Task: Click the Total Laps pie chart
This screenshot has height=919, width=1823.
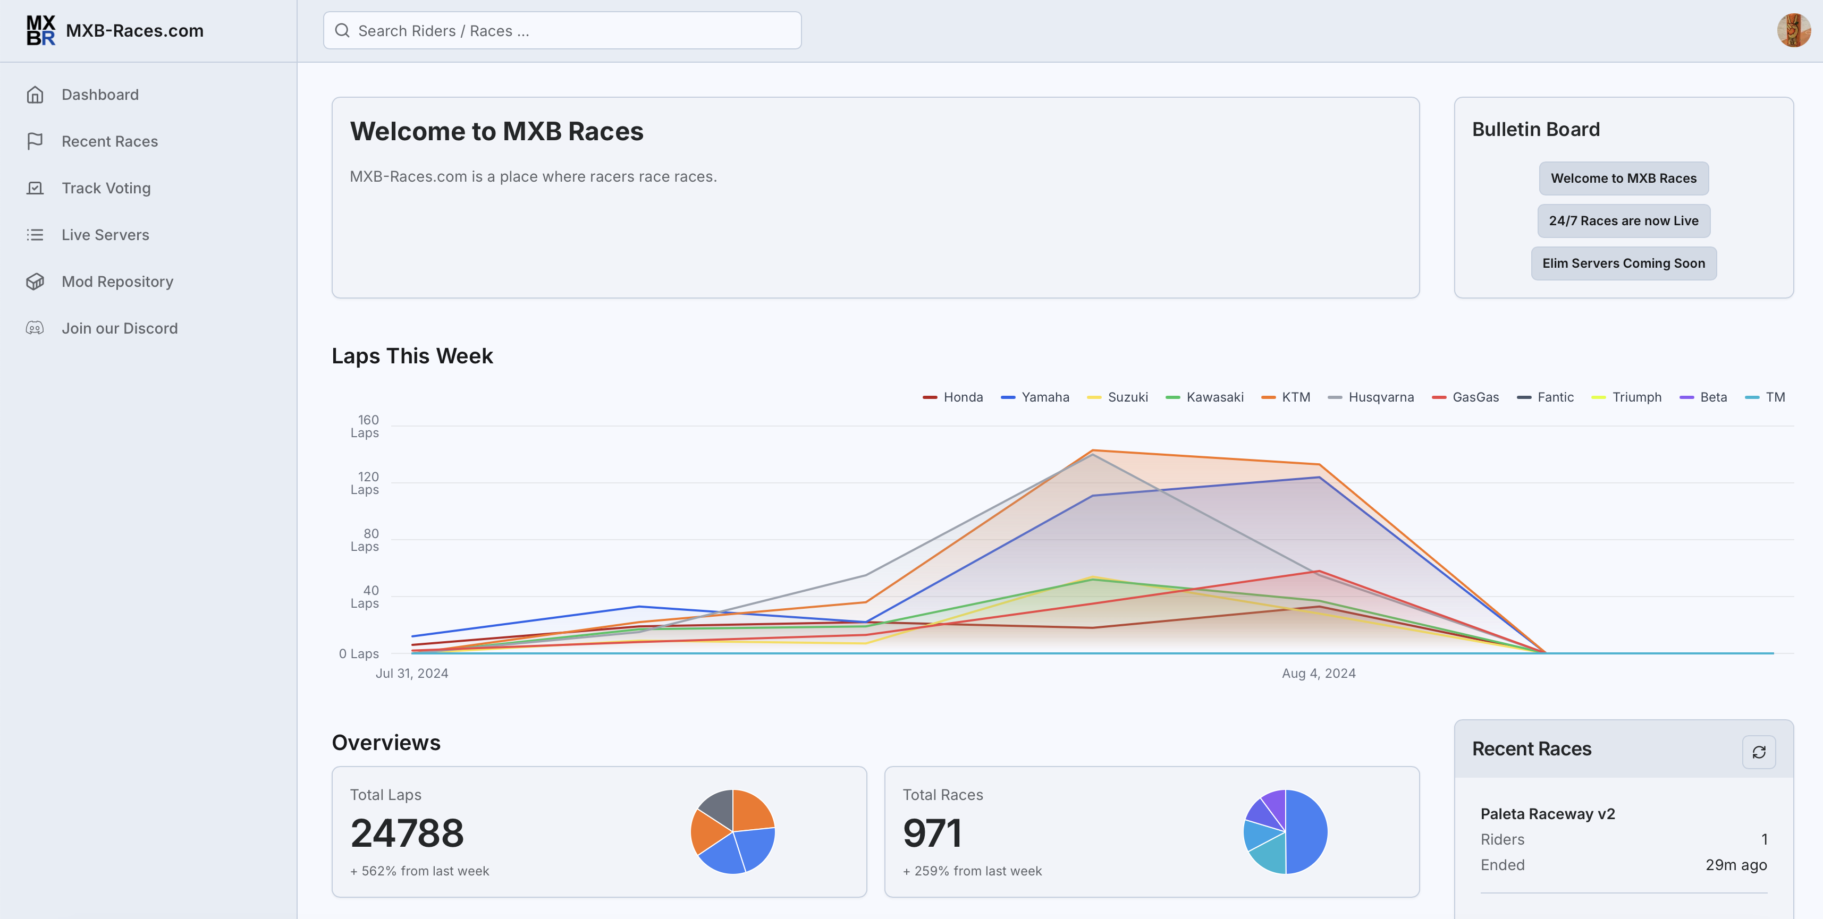Action: pyautogui.click(x=732, y=832)
